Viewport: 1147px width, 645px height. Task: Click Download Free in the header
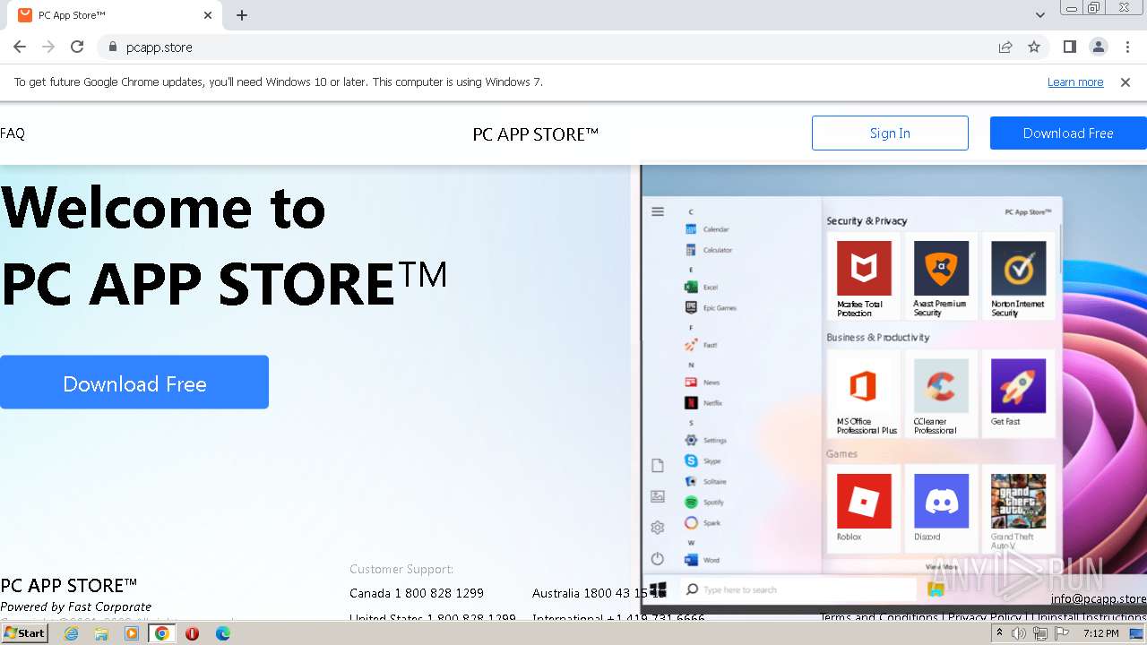[x=1068, y=133]
